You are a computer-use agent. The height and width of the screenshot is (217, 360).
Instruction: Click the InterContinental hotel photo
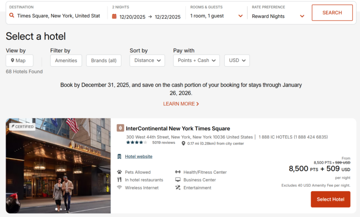tap(58, 166)
